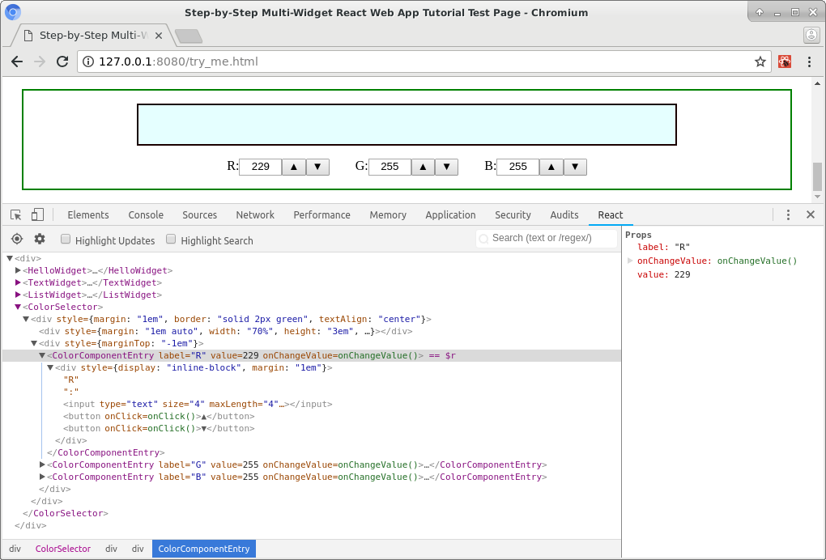Reload the try_me.html page
Screen dimensions: 826x560
click(62, 62)
